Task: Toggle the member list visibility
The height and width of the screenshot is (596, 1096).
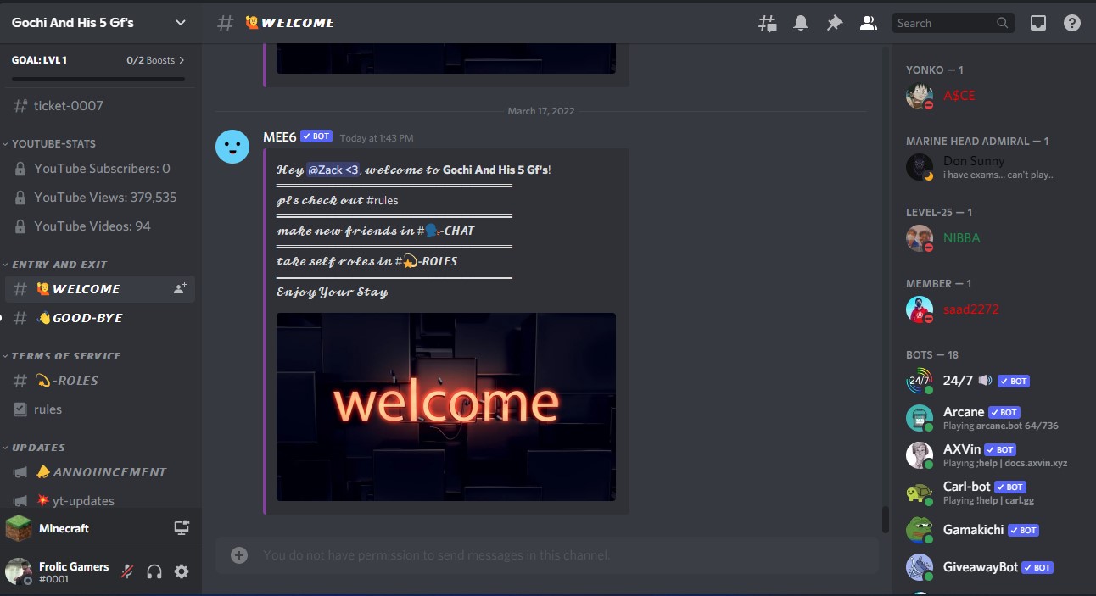Action: pyautogui.click(x=868, y=24)
